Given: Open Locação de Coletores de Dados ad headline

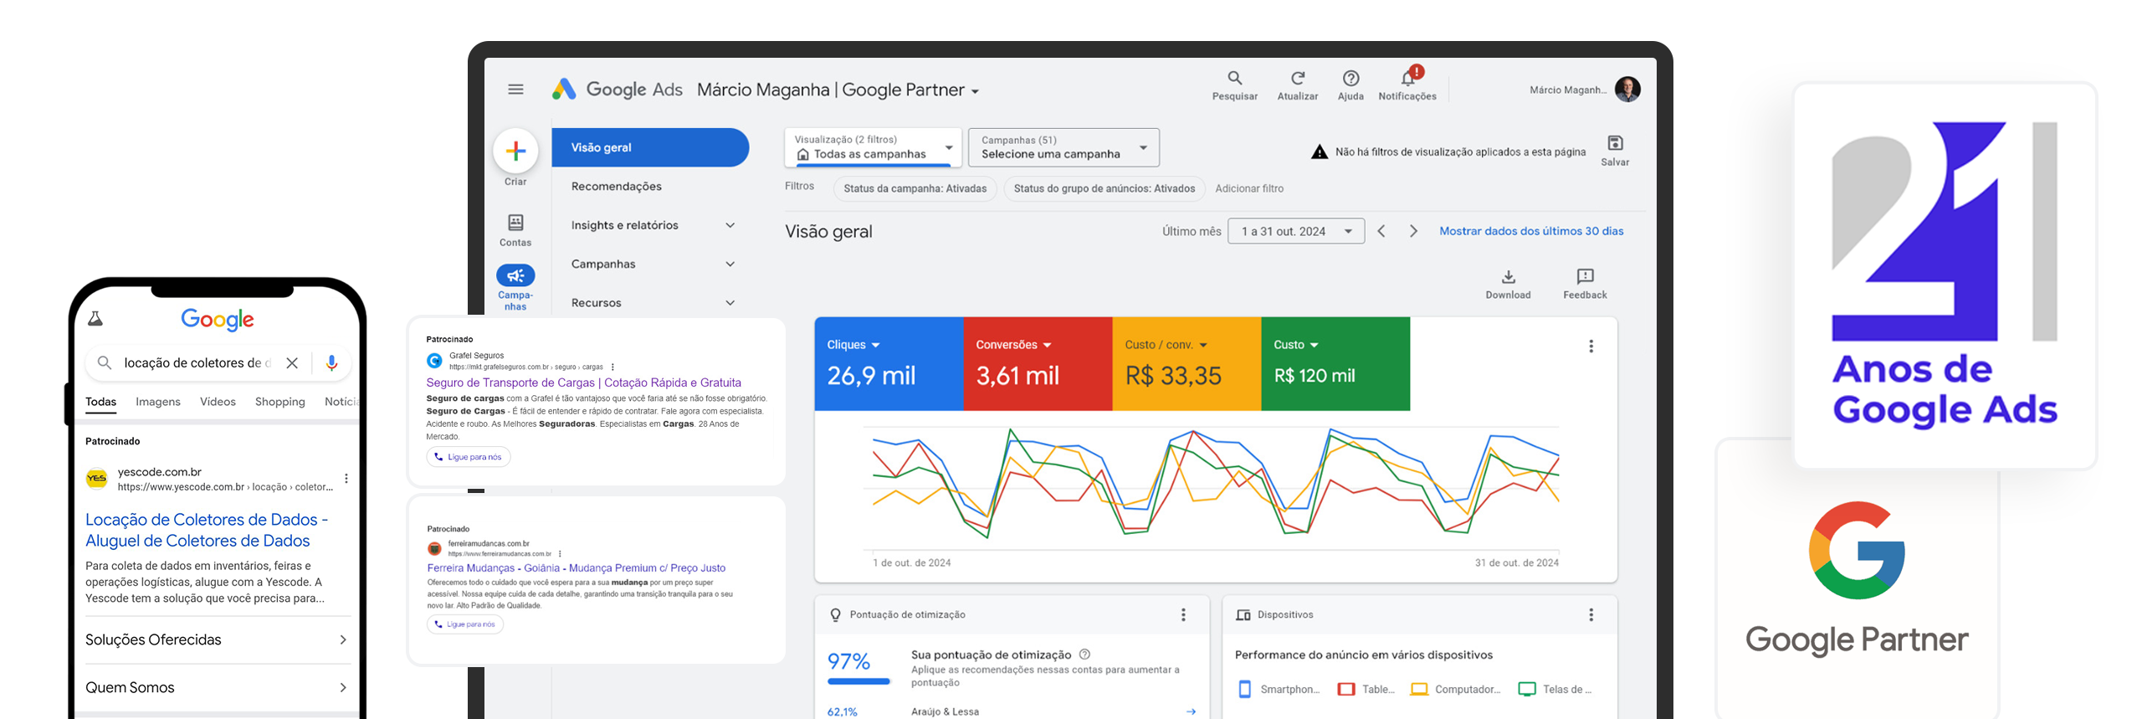Looking at the screenshot, I should click(206, 530).
